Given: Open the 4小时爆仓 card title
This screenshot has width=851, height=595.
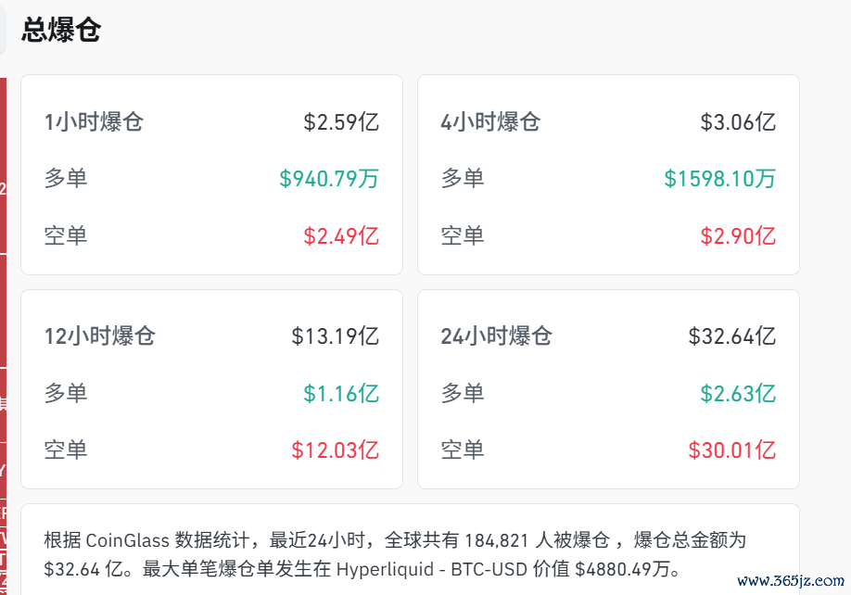Looking at the screenshot, I should [x=490, y=121].
